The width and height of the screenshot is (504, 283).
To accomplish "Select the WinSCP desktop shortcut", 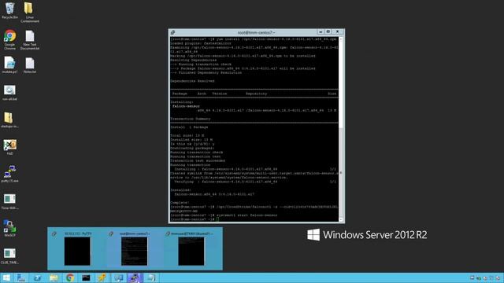I will pyautogui.click(x=9, y=229).
